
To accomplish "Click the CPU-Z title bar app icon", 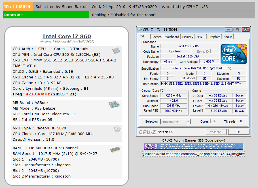I will pos(139,29).
